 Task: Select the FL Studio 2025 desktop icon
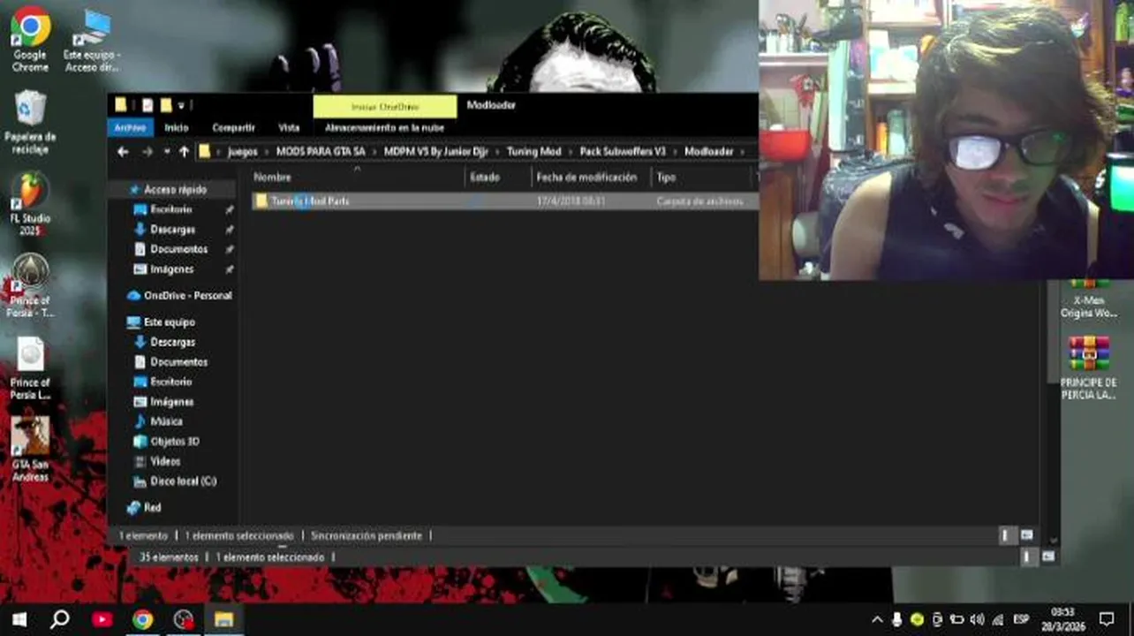[30, 204]
